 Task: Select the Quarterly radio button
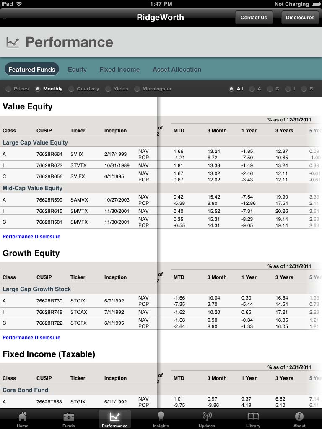tap(71, 89)
